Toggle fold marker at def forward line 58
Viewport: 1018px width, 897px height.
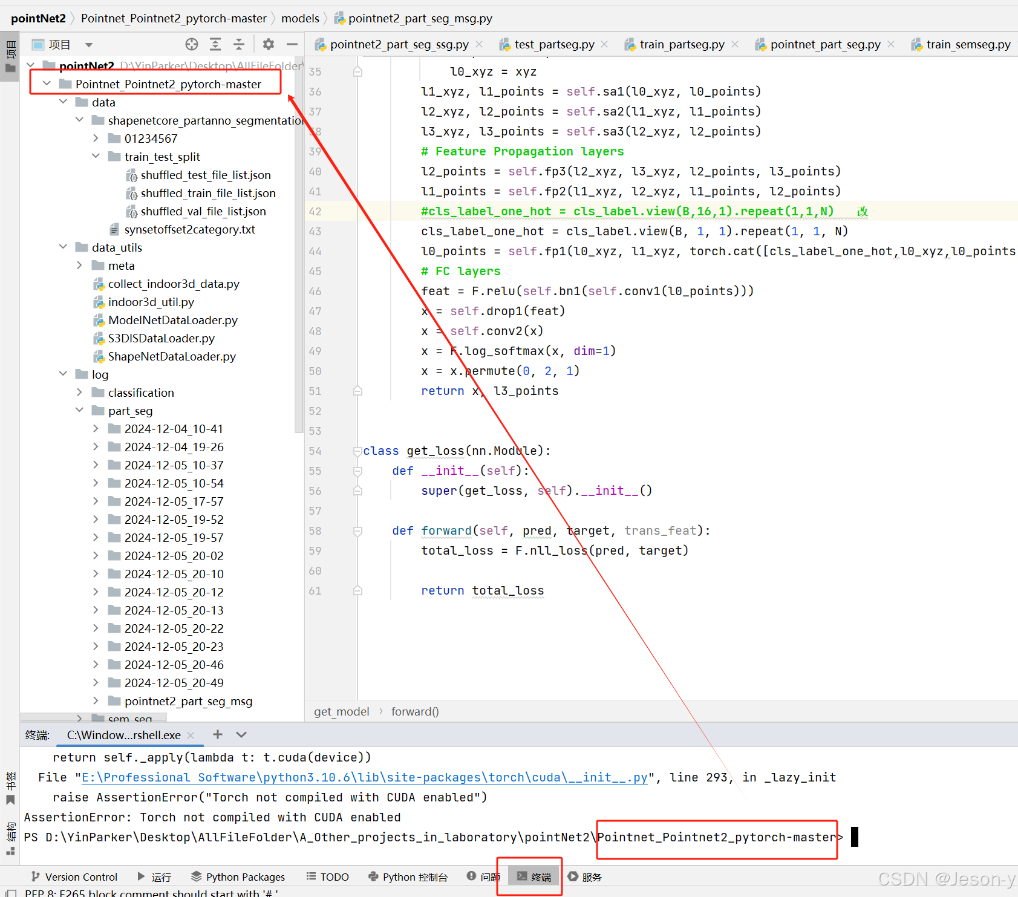click(x=357, y=531)
